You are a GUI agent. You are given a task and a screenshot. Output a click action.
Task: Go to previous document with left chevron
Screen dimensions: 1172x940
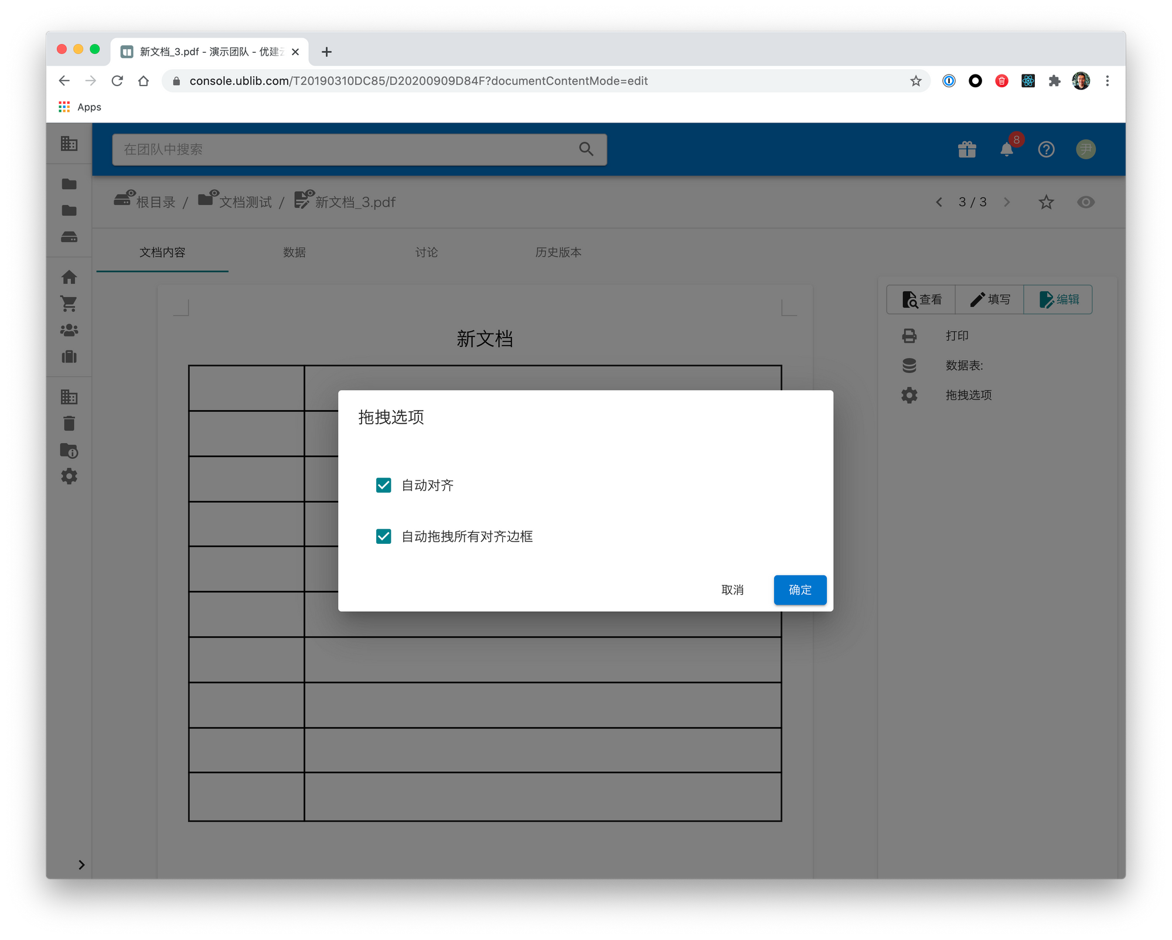pyautogui.click(x=939, y=202)
